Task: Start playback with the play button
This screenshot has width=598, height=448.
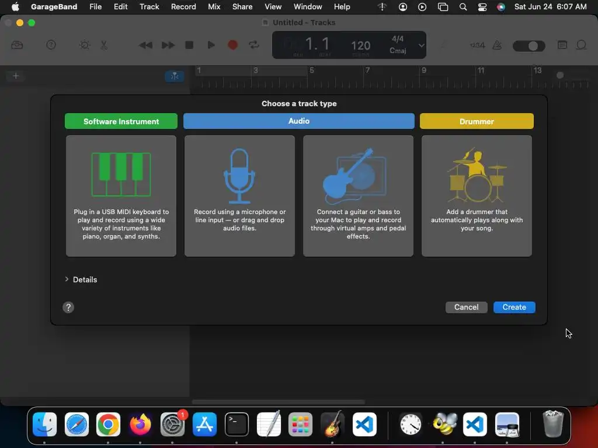Action: tap(211, 45)
